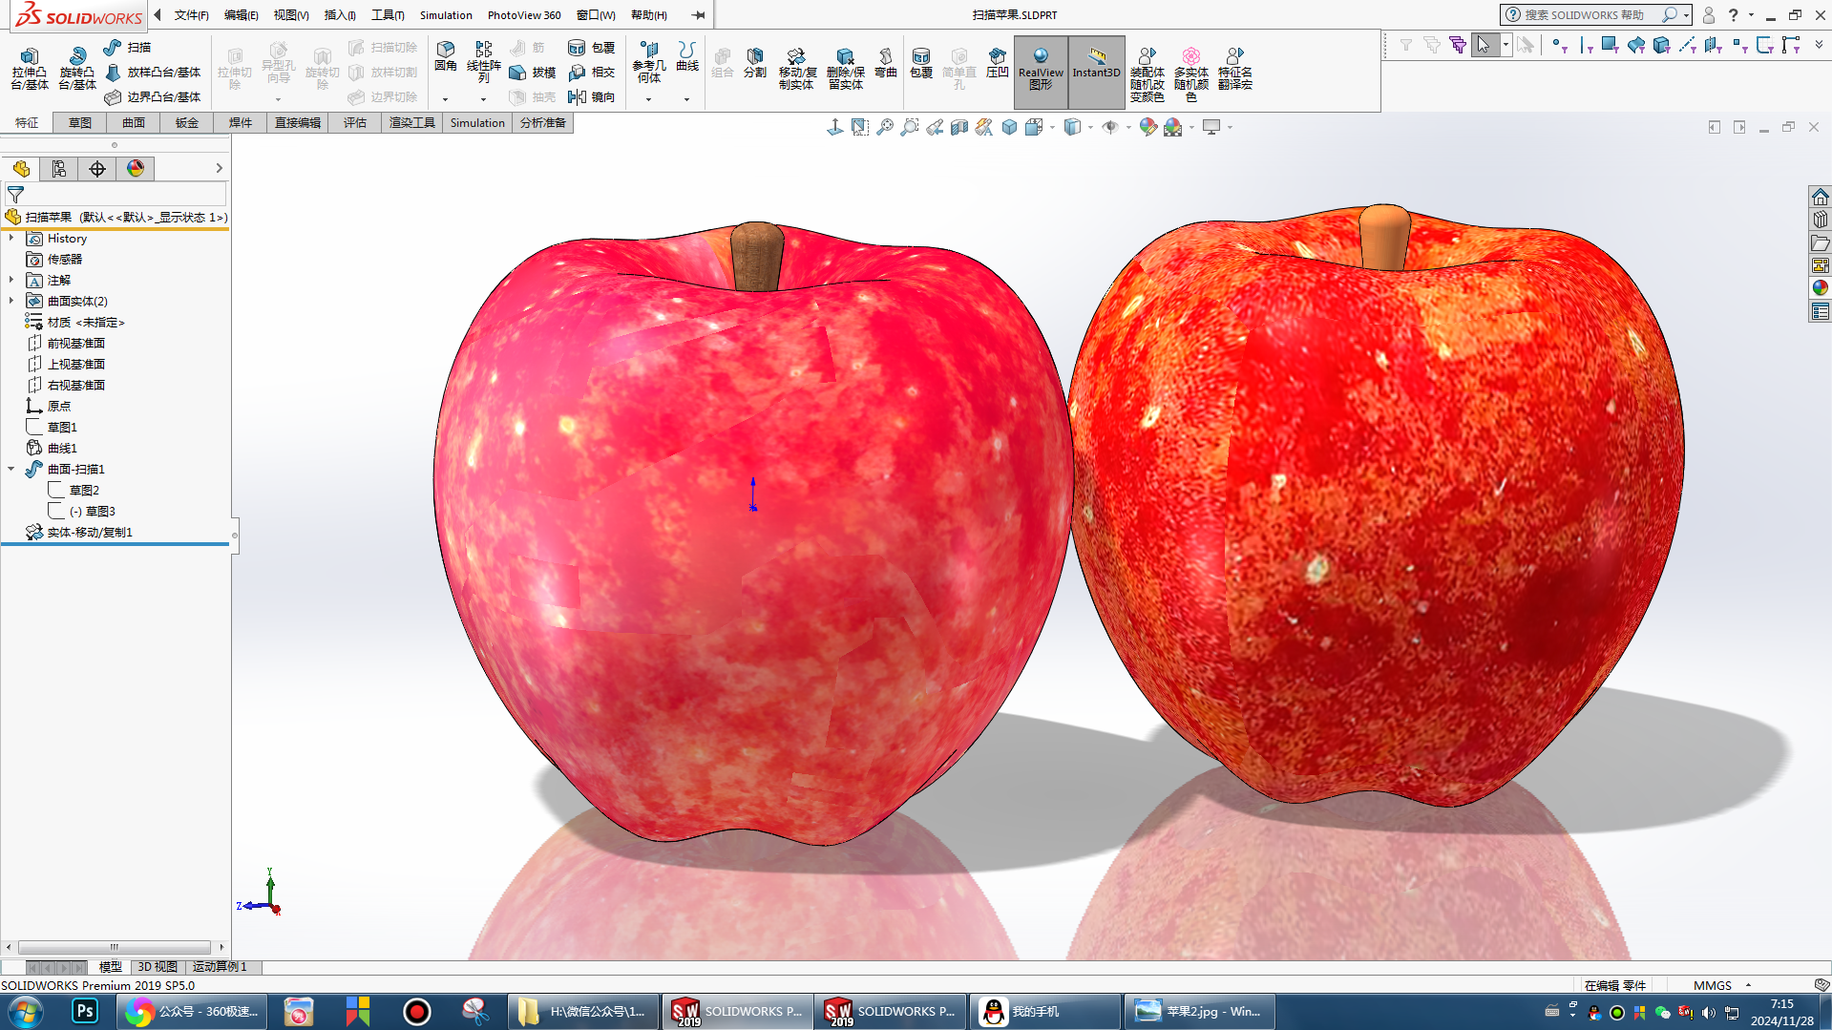
Task: Switch to 苹果2.jpg taskbar window
Action: [x=1200, y=1012]
